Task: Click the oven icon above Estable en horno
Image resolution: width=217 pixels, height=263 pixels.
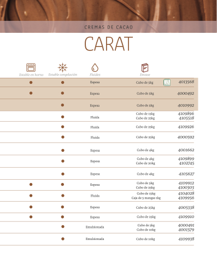Action: tap(31, 67)
